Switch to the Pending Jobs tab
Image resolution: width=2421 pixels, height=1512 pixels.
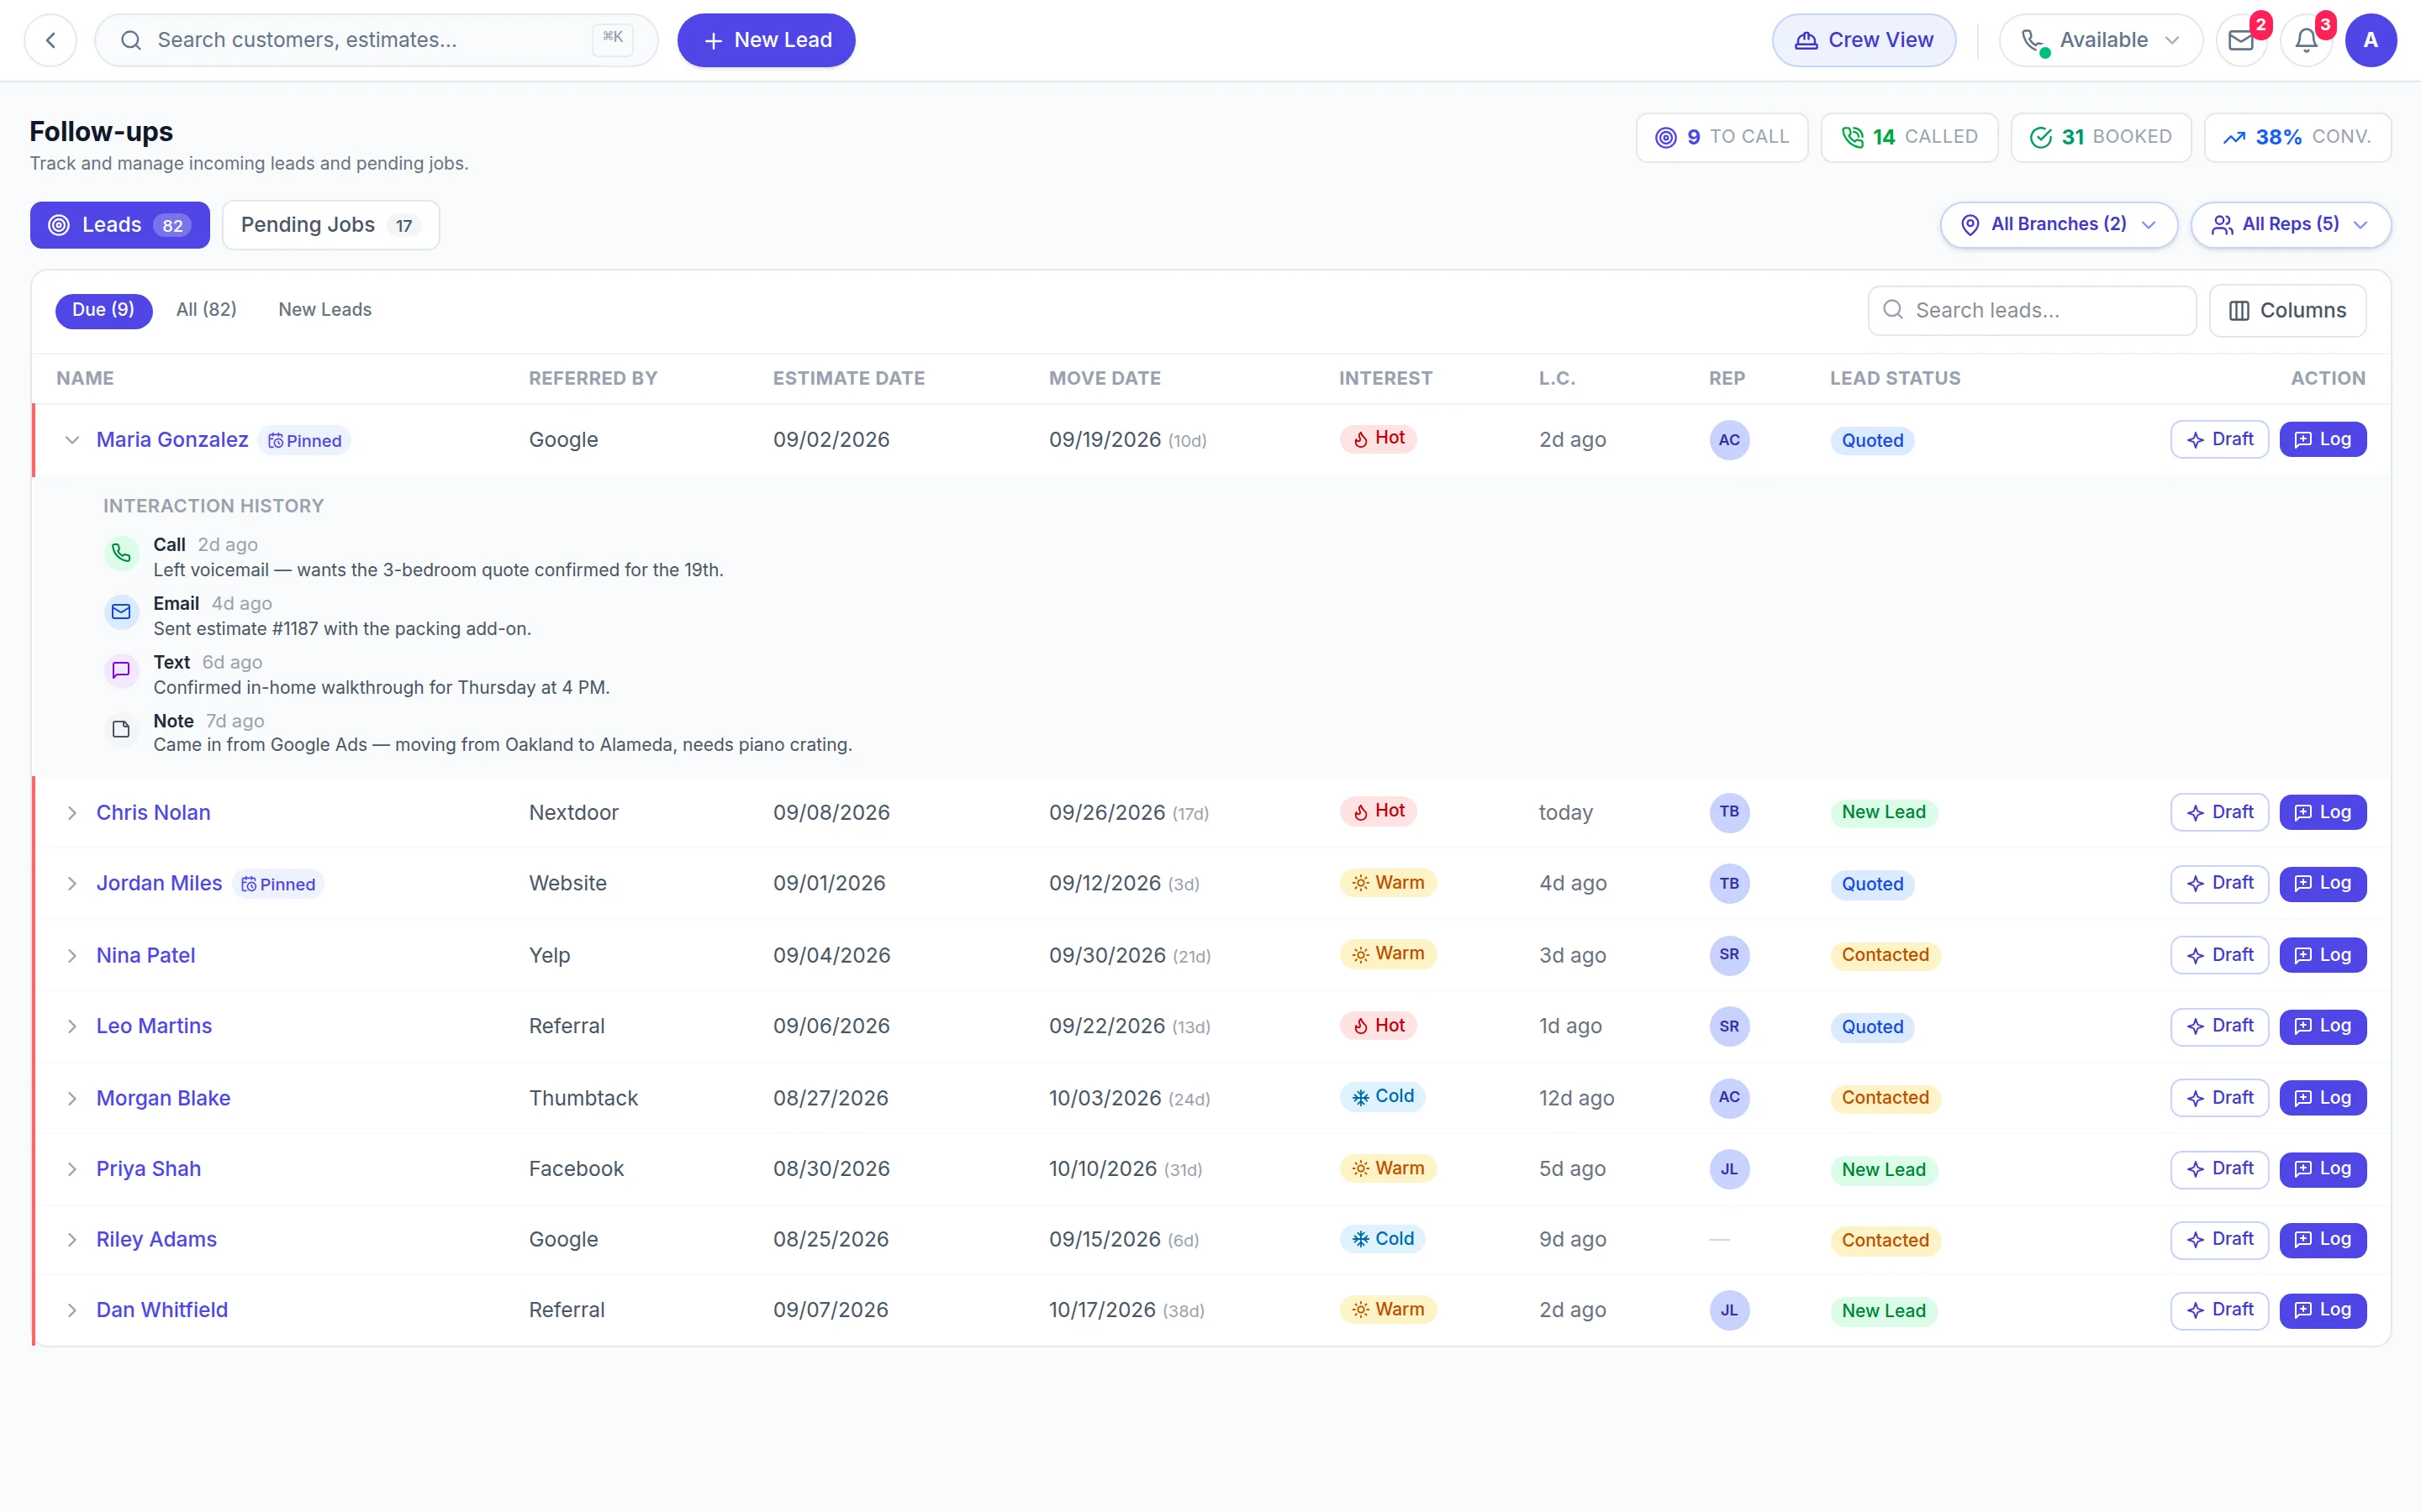330,225
